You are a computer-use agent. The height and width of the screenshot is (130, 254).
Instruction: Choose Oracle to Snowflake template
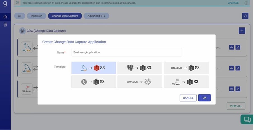click(140, 82)
